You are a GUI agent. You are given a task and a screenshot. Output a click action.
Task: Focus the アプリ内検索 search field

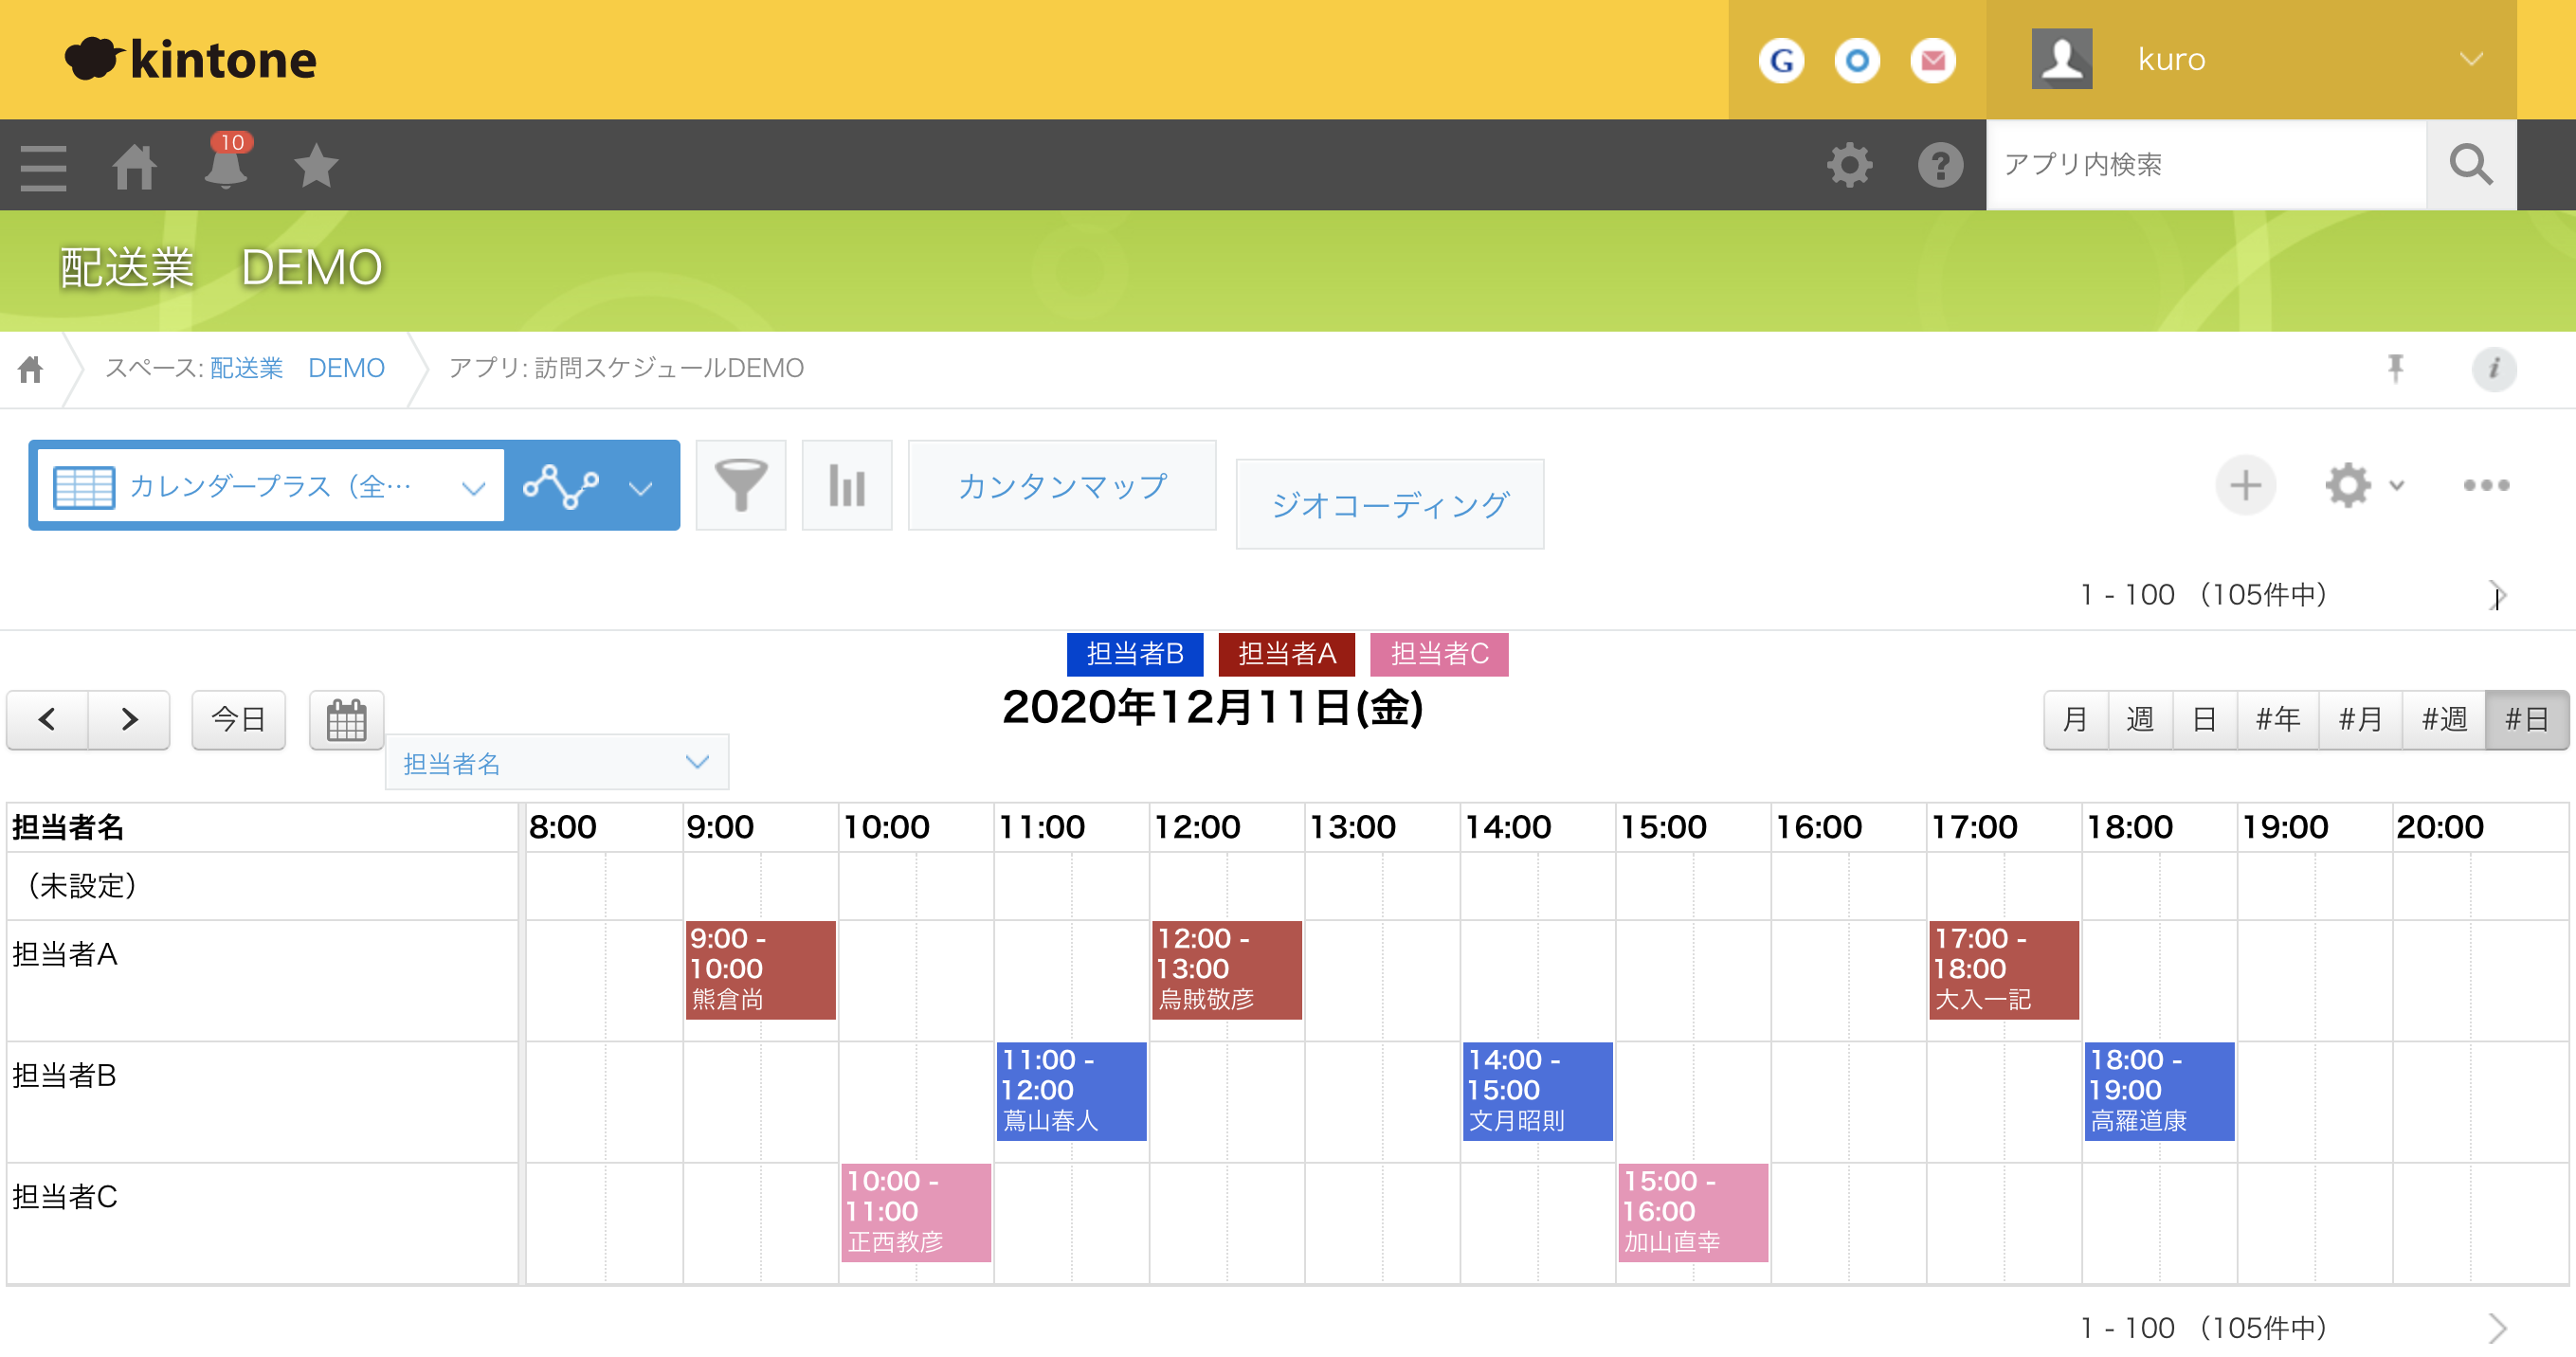tap(2206, 165)
